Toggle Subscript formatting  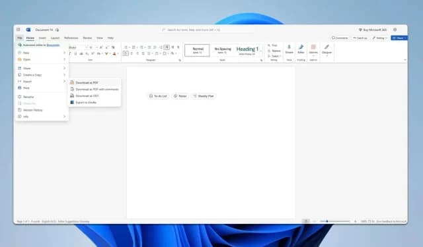[87, 53]
